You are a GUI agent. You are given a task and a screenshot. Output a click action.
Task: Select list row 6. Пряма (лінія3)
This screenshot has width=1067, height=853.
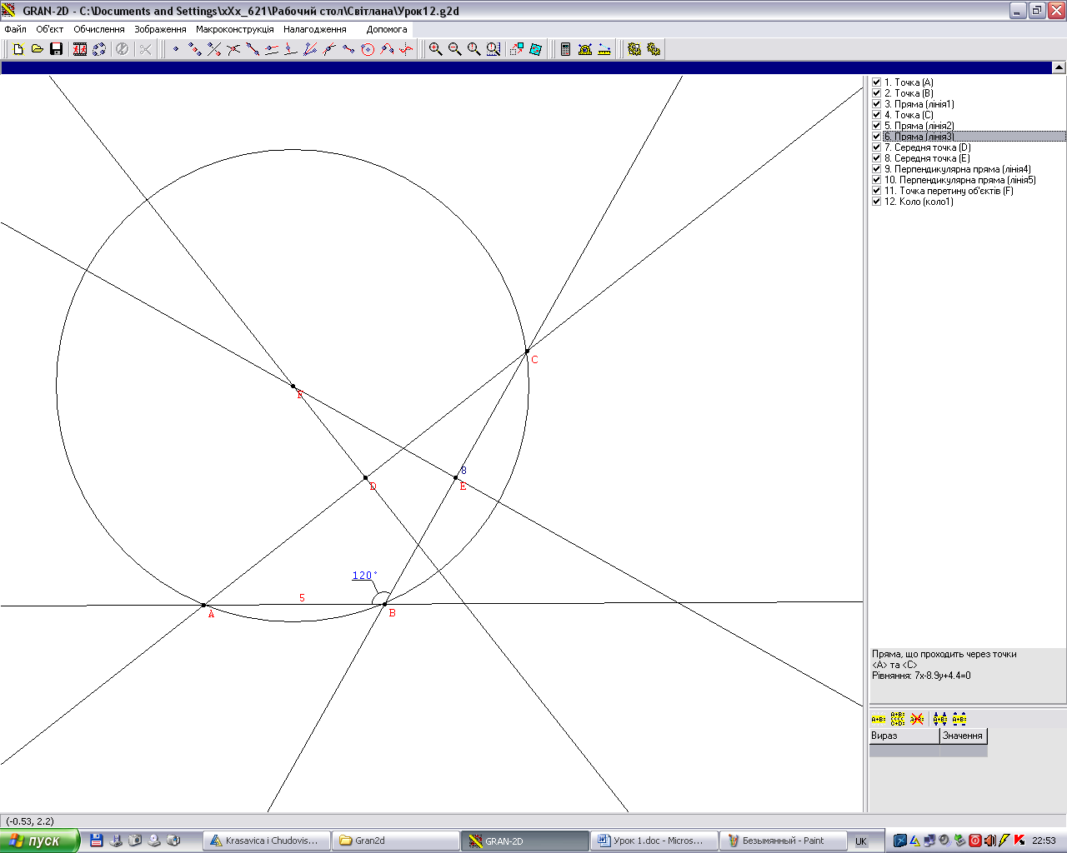click(x=968, y=137)
